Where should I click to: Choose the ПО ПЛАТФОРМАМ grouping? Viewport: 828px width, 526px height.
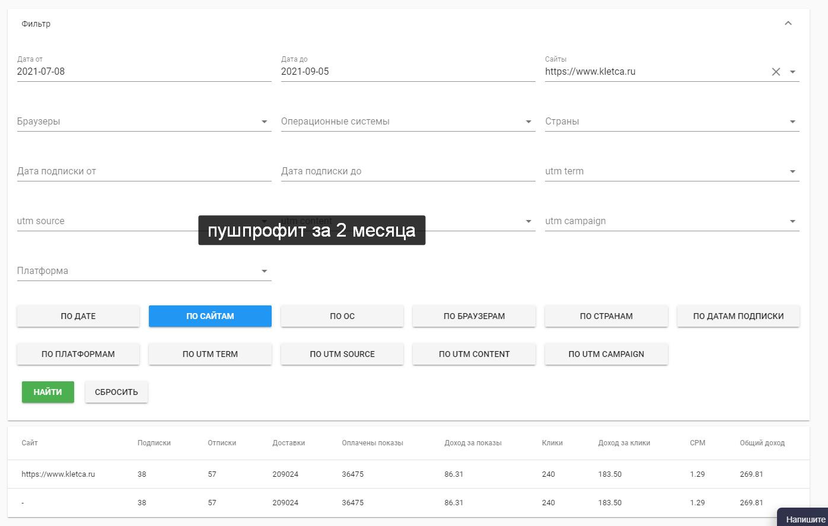(x=78, y=354)
